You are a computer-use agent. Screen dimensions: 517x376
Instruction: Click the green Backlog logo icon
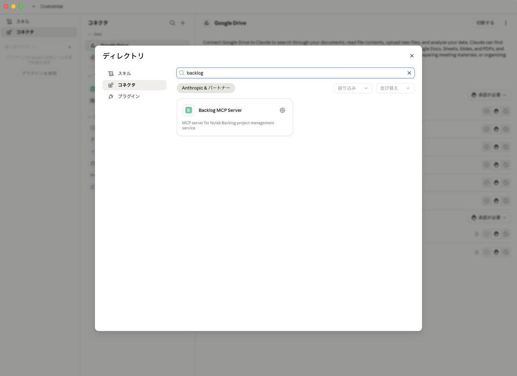pyautogui.click(x=188, y=110)
